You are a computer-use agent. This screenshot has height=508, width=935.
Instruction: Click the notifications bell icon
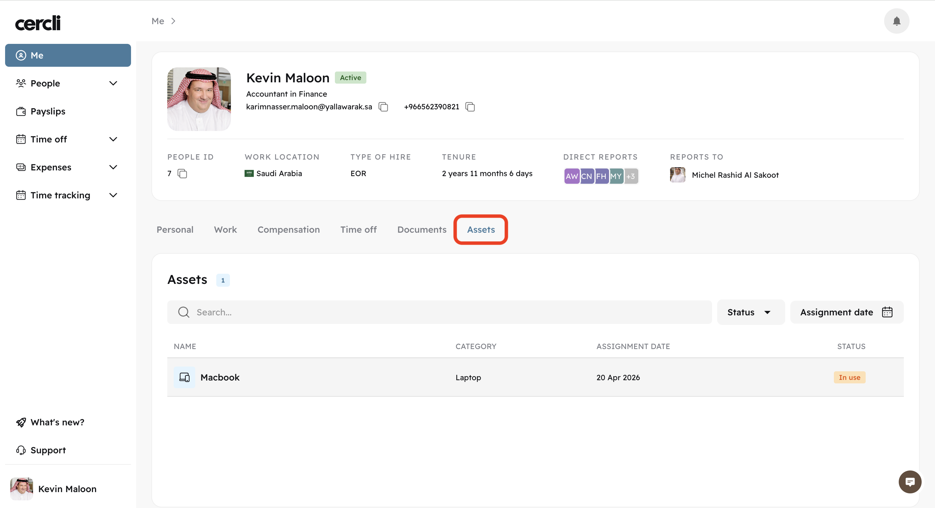(x=896, y=21)
